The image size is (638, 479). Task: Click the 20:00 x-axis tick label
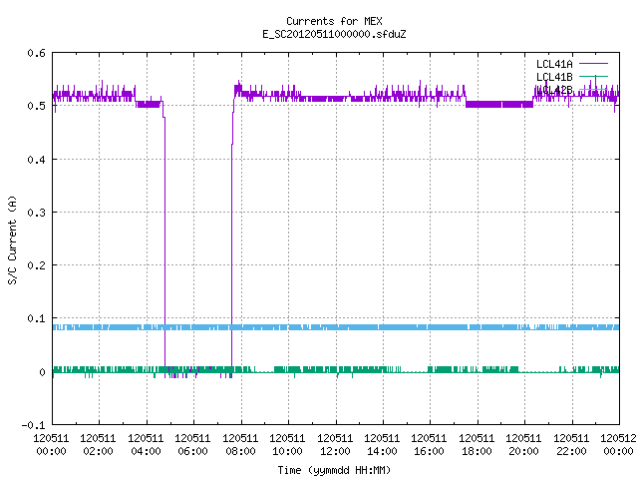tap(523, 451)
